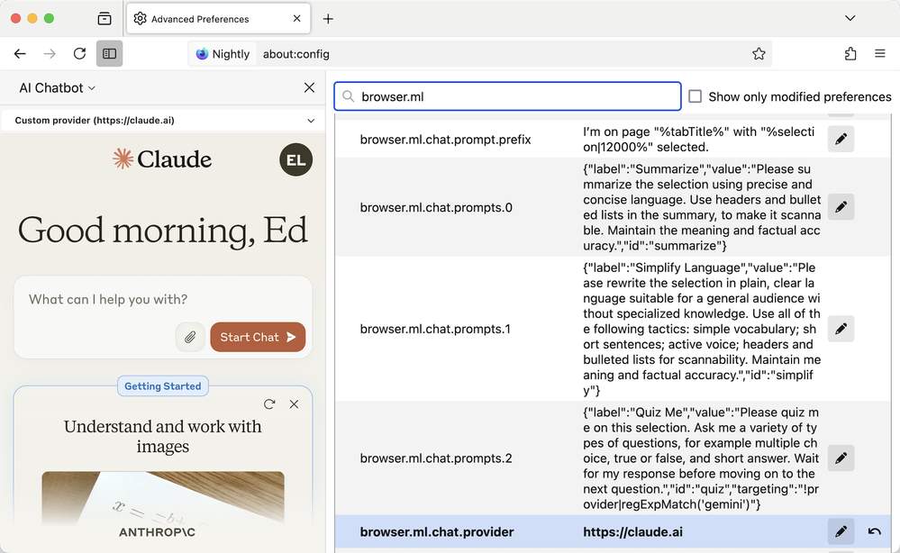Click the forward navigation arrow
Screen dimensions: 900x553
point(50,54)
